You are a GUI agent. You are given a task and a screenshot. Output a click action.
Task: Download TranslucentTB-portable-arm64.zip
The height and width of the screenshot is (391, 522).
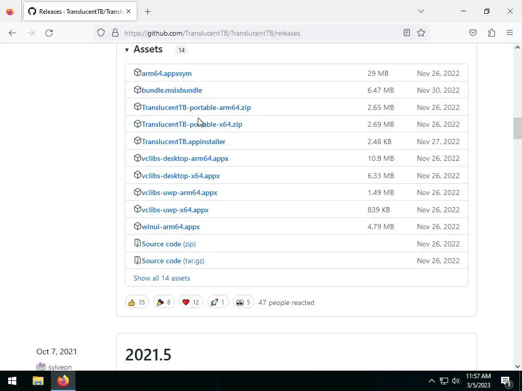(x=196, y=107)
